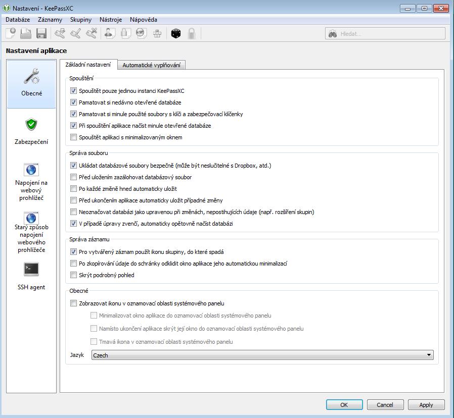Image resolution: width=454 pixels, height=418 pixels.
Task: Confirm settings with the OK button
Action: coord(344,405)
